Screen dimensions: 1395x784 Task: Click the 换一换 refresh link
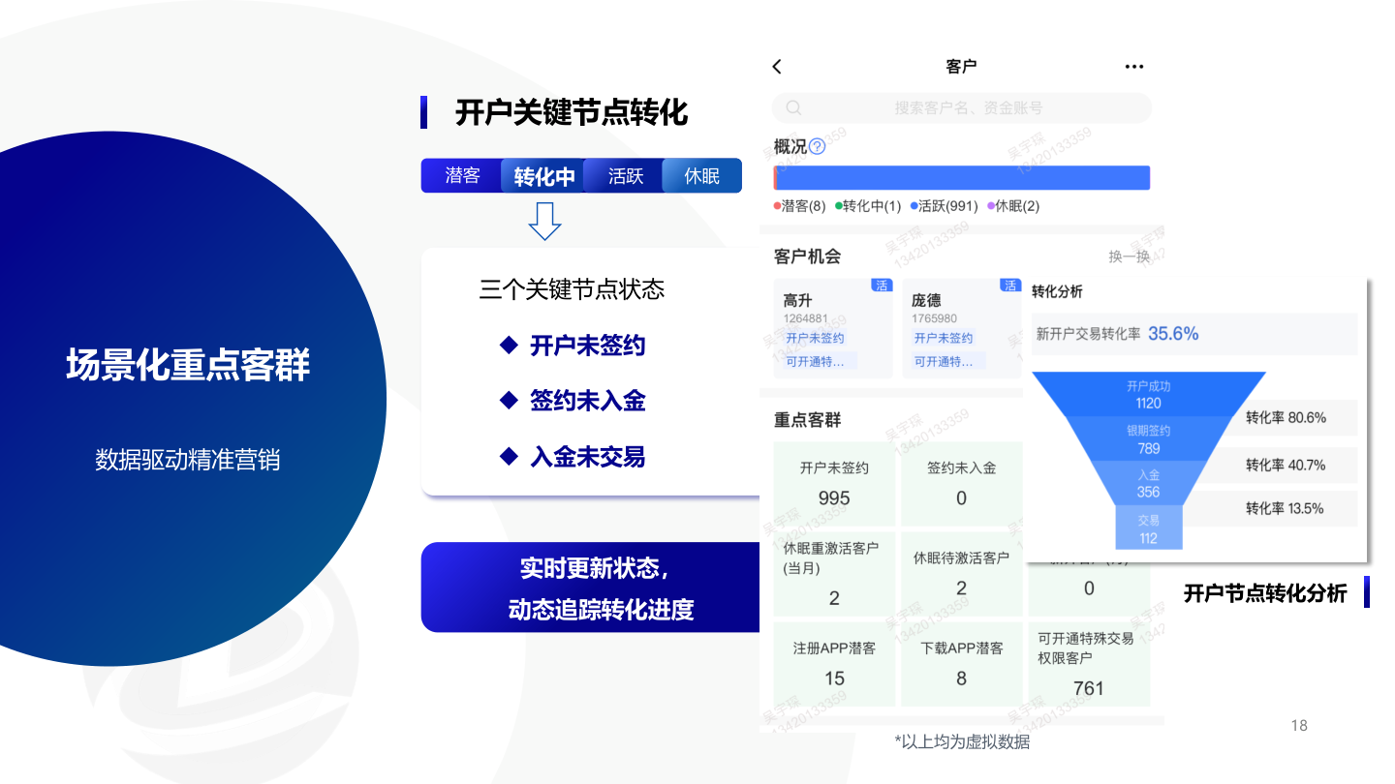[1130, 256]
